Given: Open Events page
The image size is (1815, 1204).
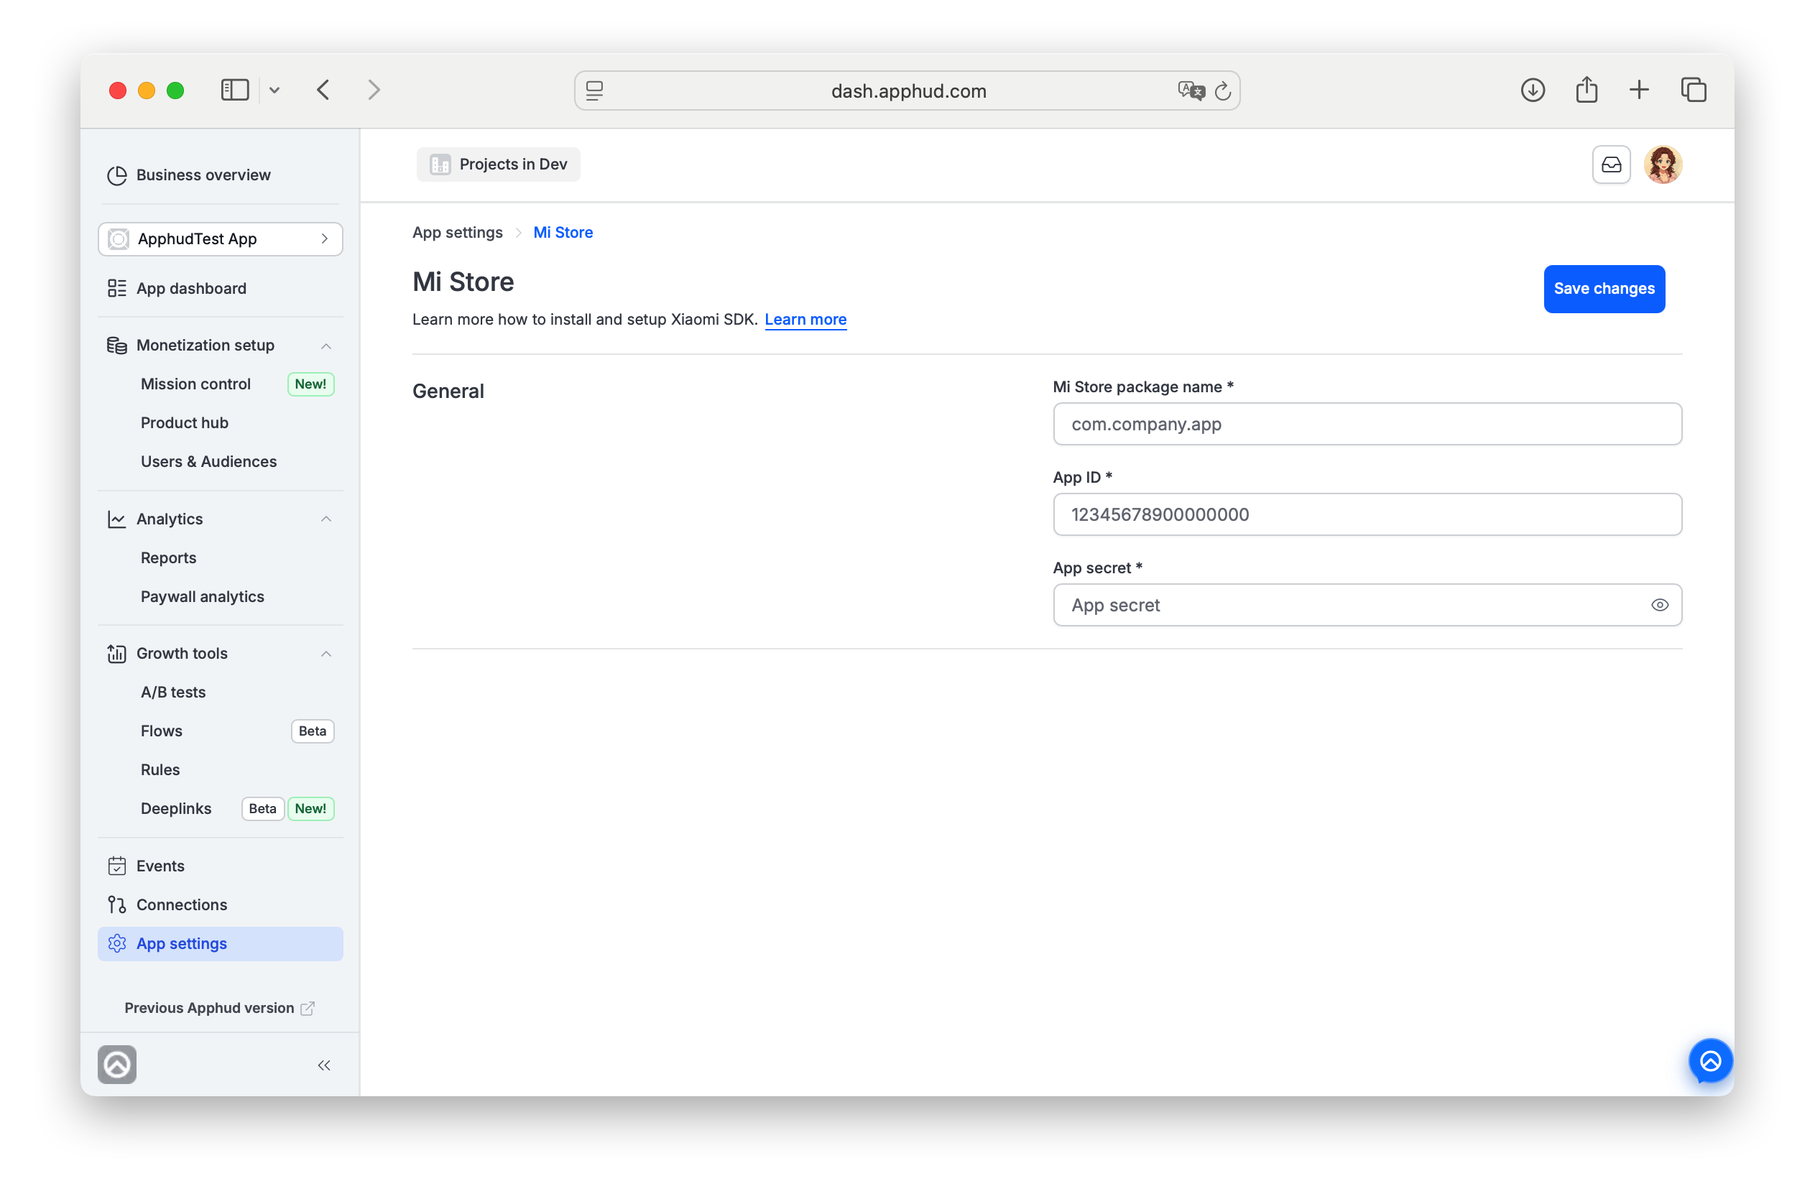Looking at the screenshot, I should 160,866.
